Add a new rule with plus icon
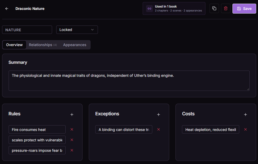The width and height of the screenshot is (258, 164). pyautogui.click(x=72, y=115)
